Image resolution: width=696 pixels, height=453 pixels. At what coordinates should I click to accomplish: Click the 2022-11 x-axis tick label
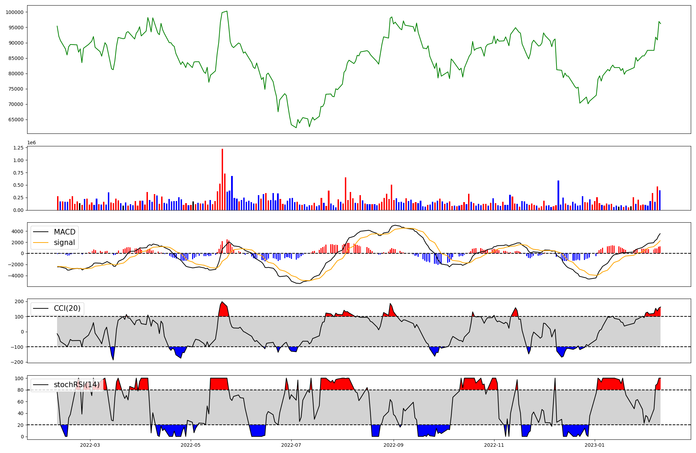coord(494,445)
